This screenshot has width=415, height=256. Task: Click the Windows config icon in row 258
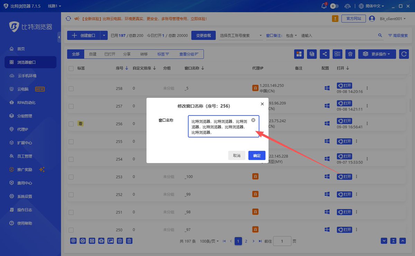pyautogui.click(x=327, y=88)
